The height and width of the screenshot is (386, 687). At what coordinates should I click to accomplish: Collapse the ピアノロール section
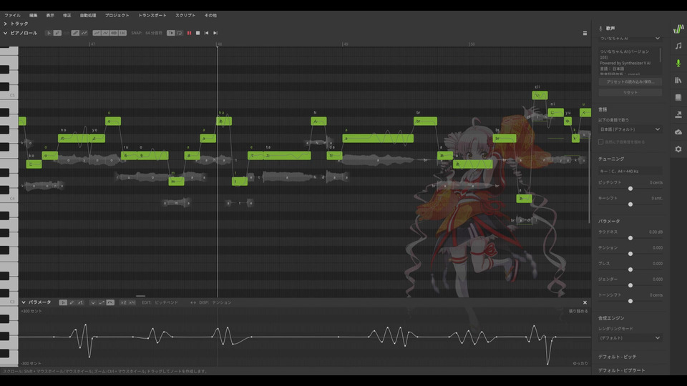(x=5, y=33)
